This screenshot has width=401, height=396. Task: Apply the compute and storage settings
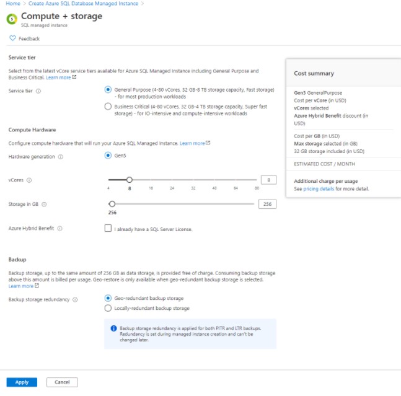point(22,382)
